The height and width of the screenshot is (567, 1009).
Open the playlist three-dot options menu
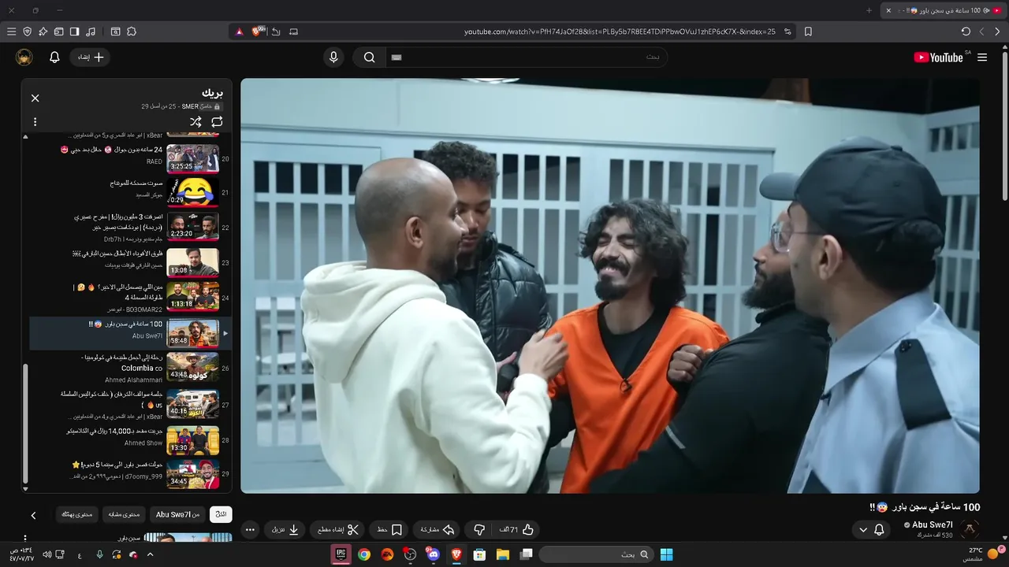(35, 122)
